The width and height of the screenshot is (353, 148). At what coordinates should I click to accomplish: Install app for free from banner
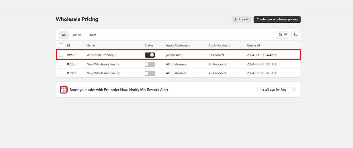point(273,89)
